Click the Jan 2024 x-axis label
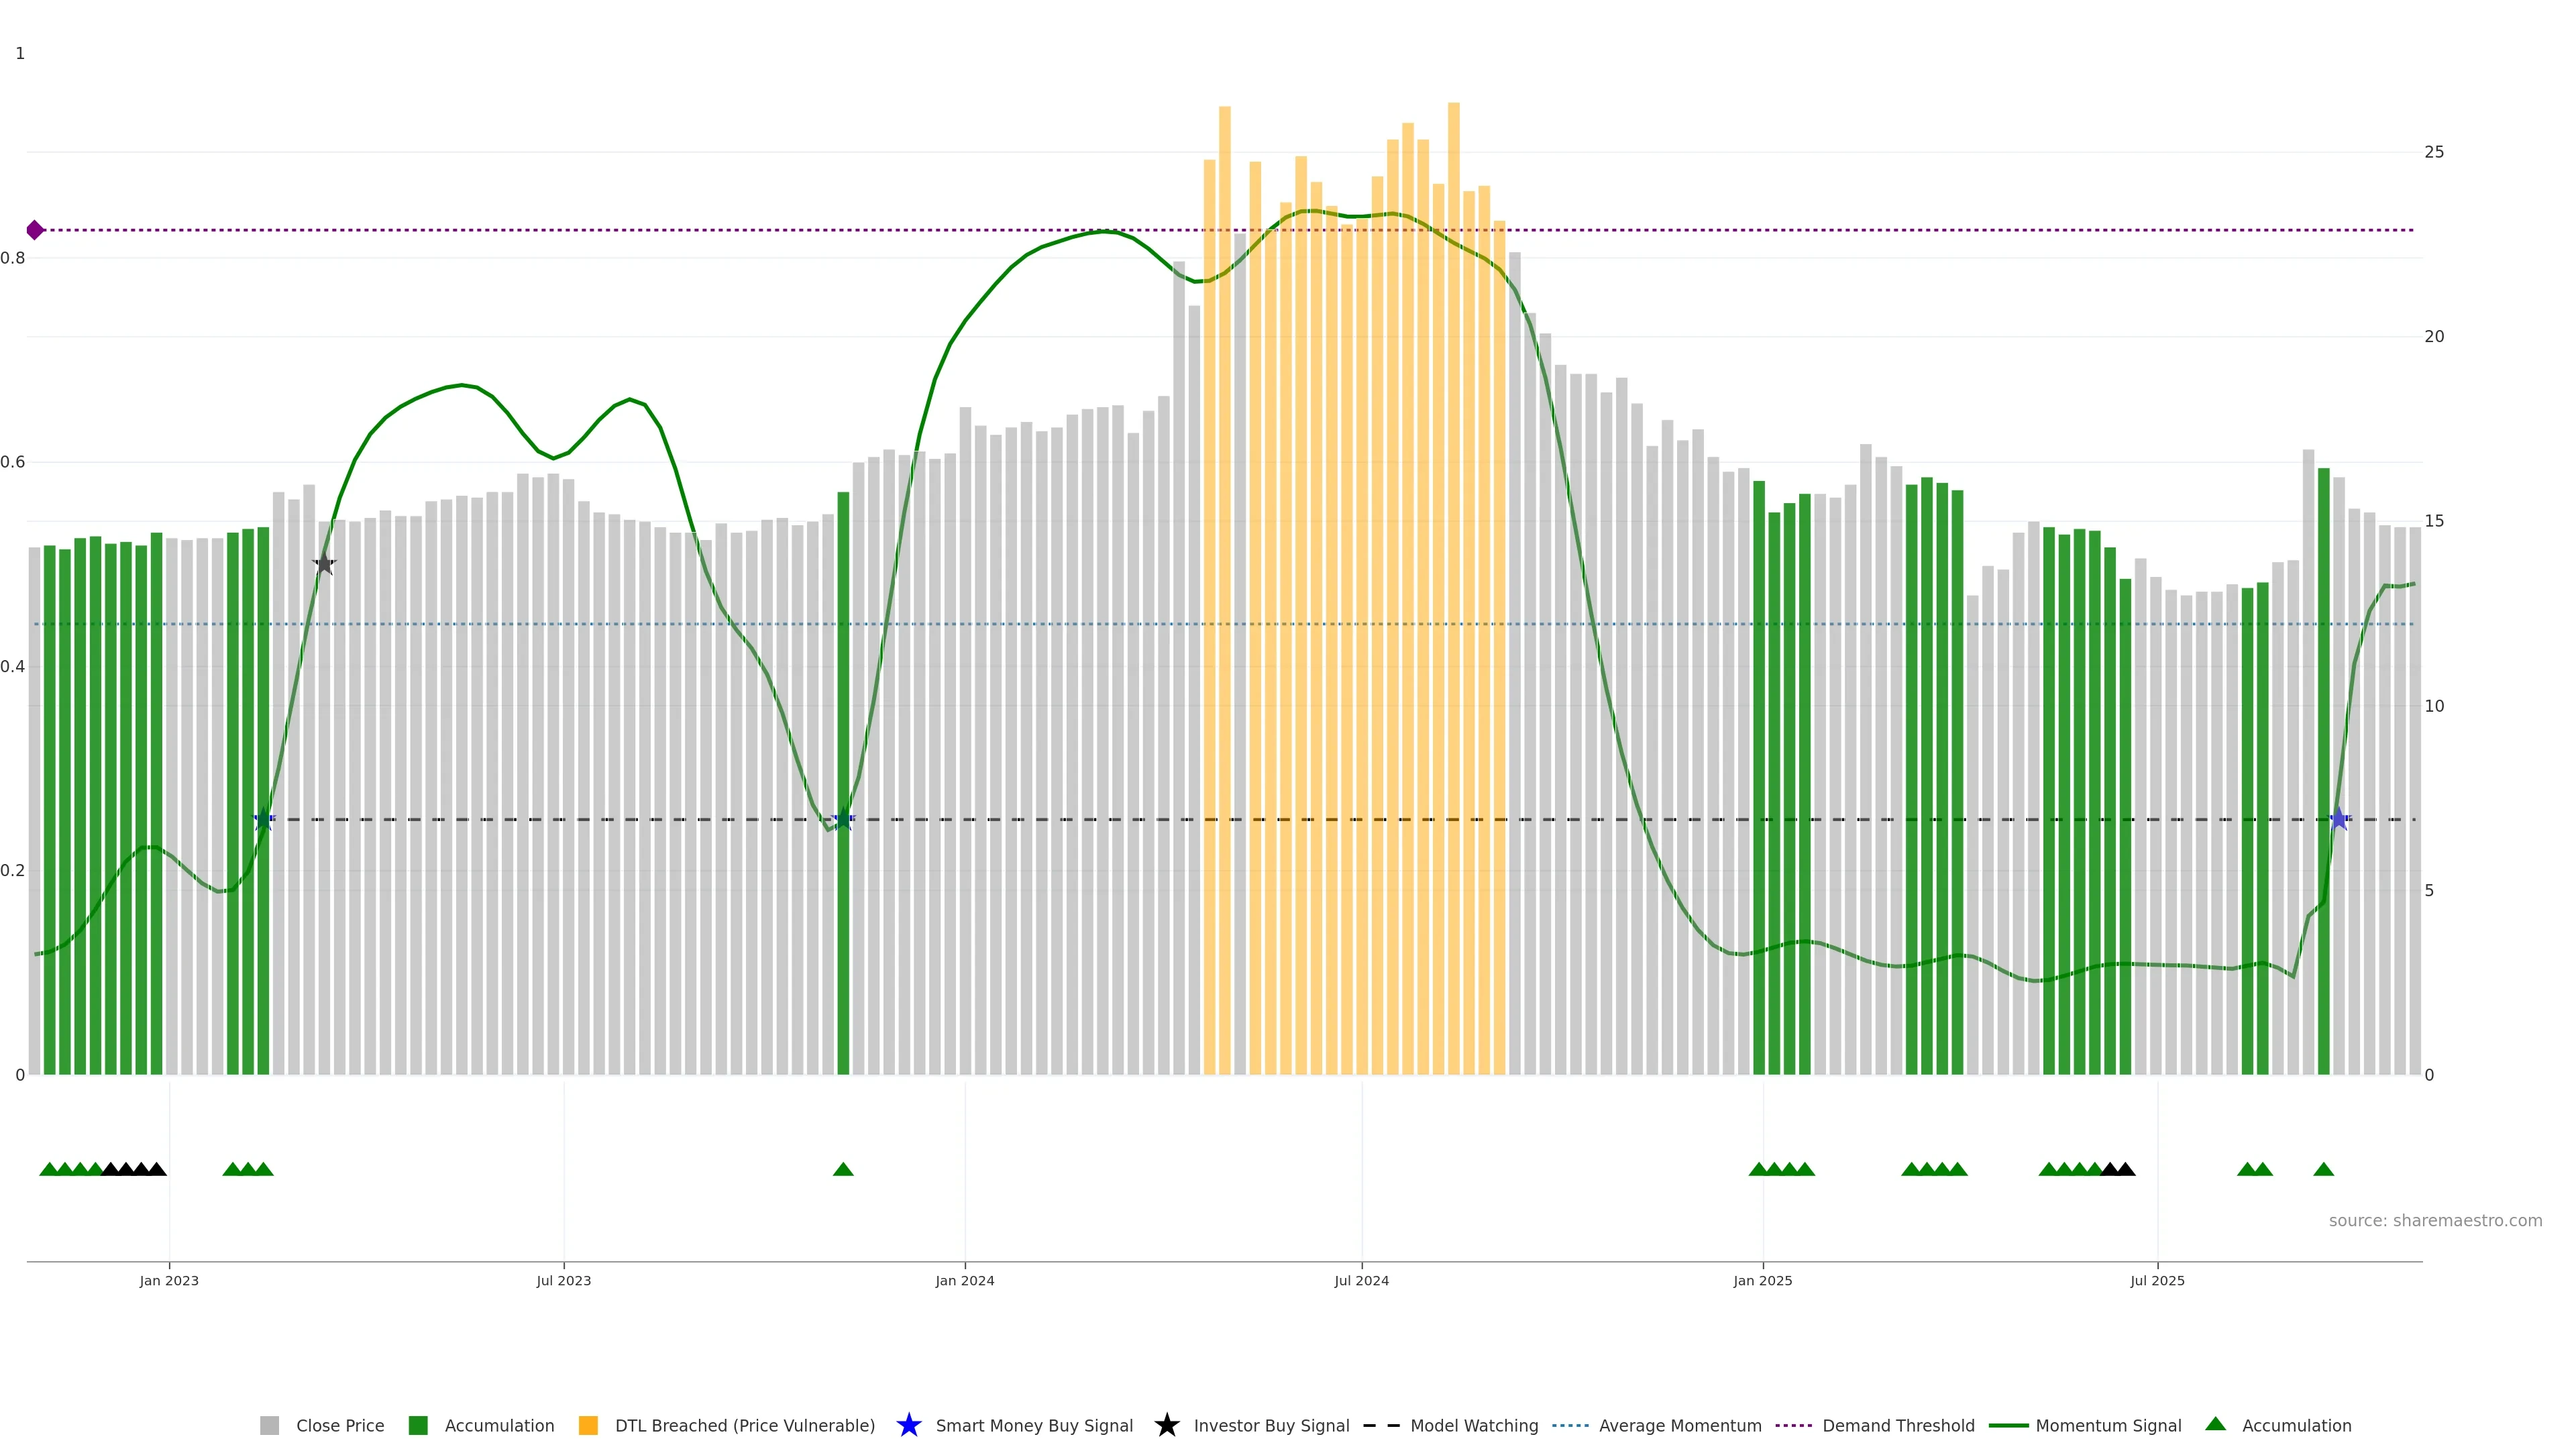The width and height of the screenshot is (2576, 1449). point(964,1280)
